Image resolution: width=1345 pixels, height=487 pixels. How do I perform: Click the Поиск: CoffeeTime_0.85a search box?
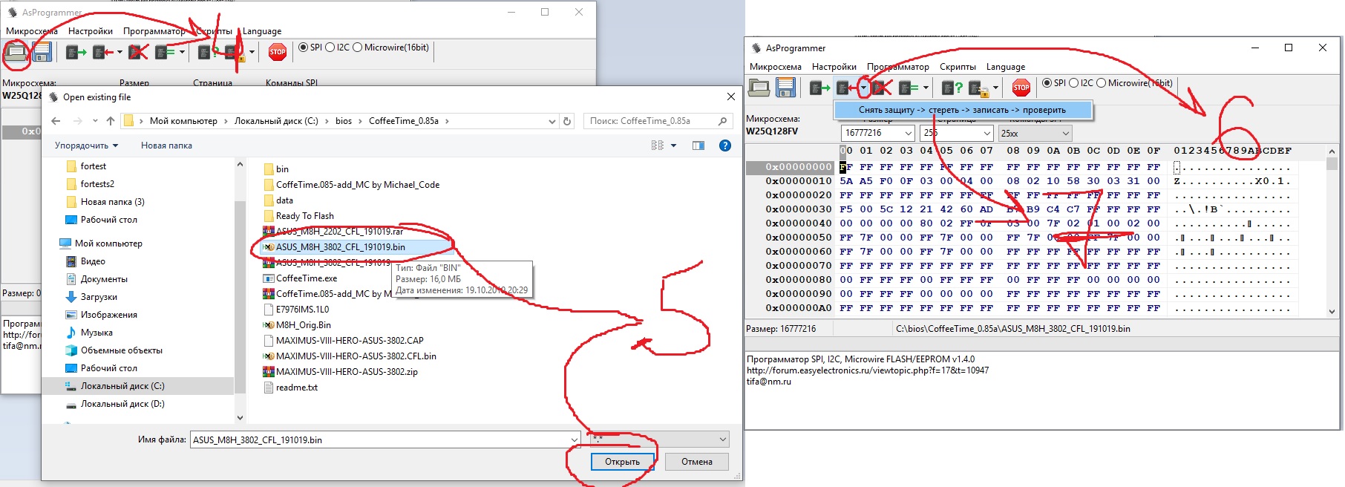point(658,121)
